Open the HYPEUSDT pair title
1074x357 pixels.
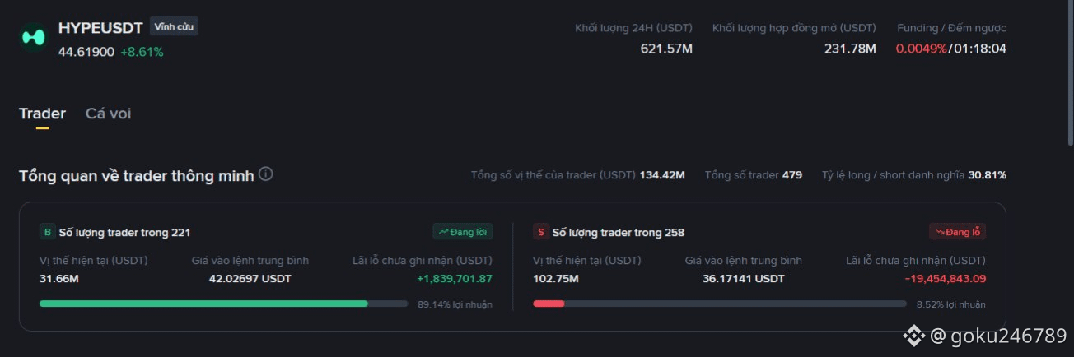tap(100, 28)
